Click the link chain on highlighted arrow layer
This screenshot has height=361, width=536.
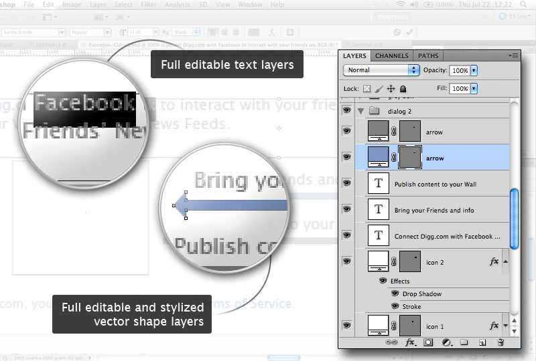(x=394, y=157)
